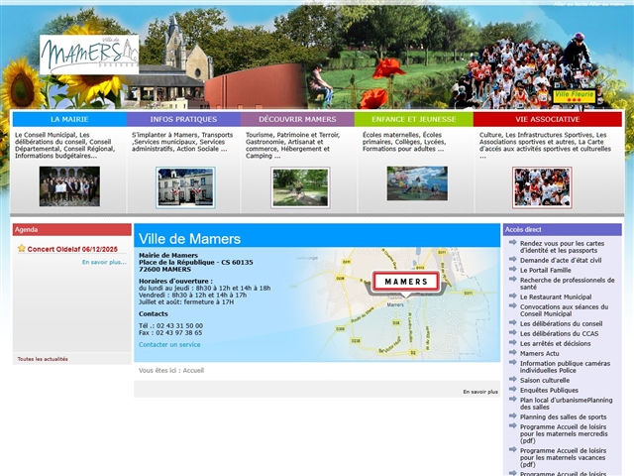Screen dimensions: 634x476
Task: Open Recherche de professionnels de santé link
Action: point(568,284)
